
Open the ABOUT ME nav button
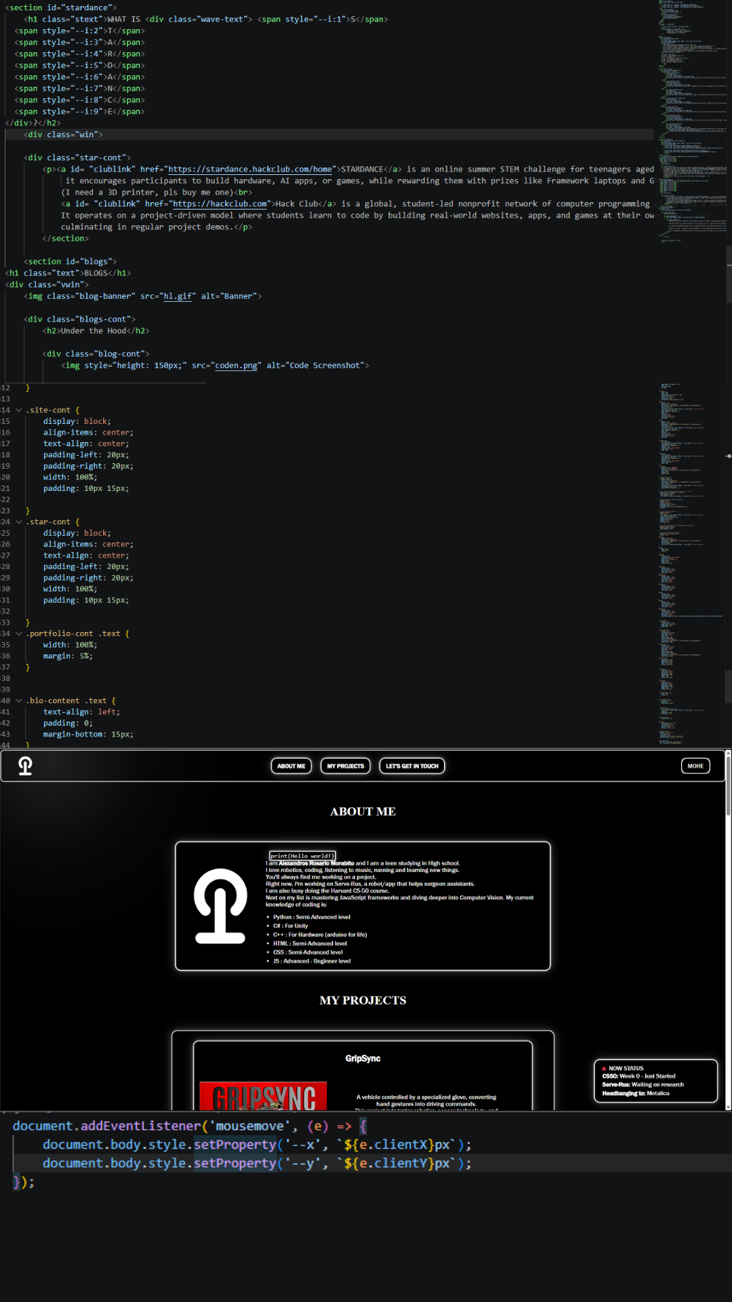[x=291, y=766]
